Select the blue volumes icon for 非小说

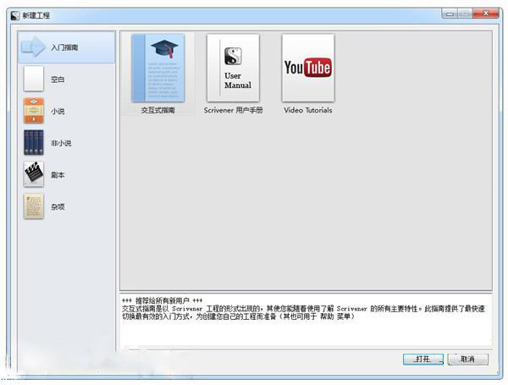coord(33,142)
